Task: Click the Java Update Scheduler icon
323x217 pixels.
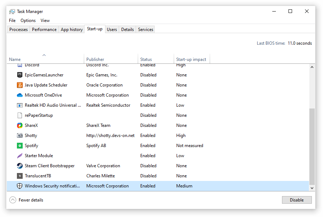Action: click(19, 85)
